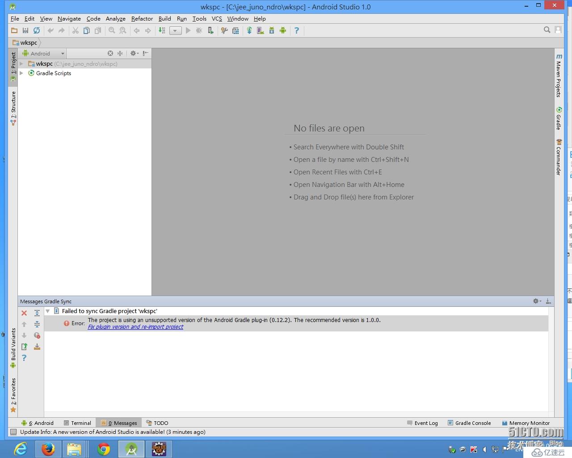The height and width of the screenshot is (458, 572).
Task: Switch to Terminal tool tab
Action: click(77, 423)
